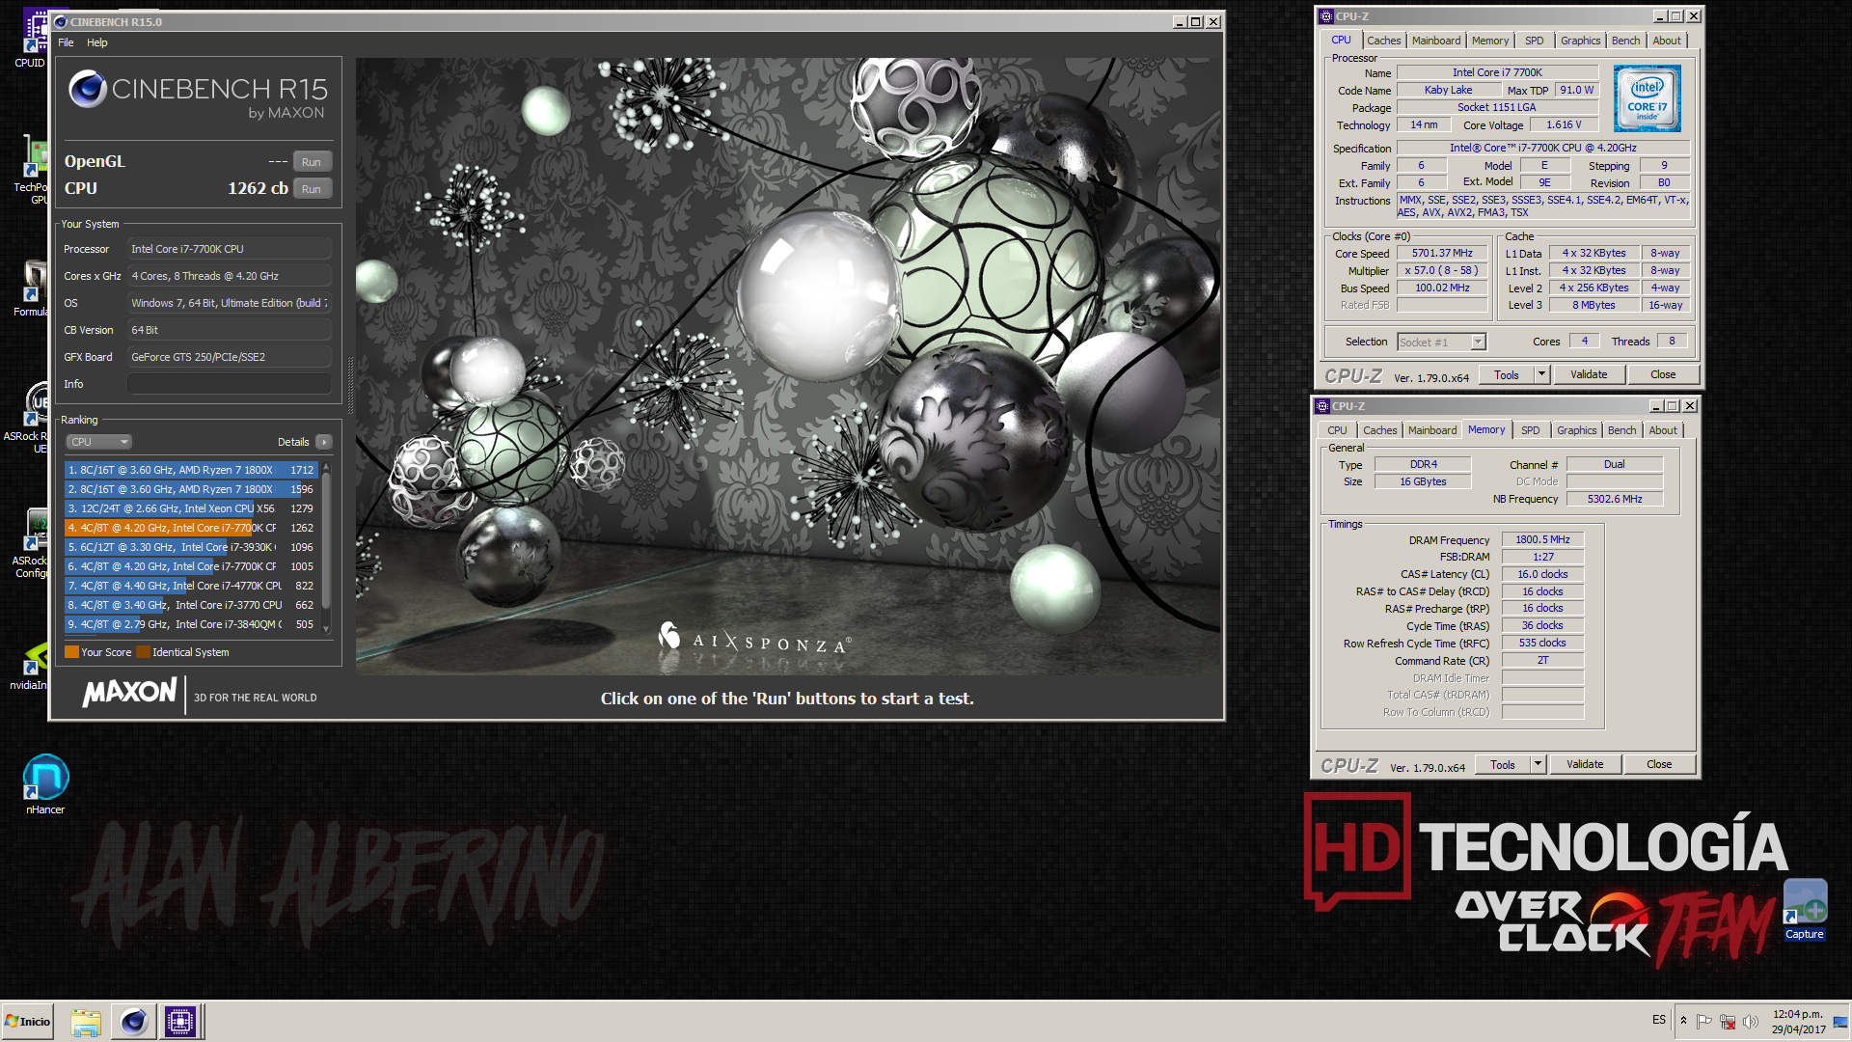
Task: Open SPD tab in bottom CPU-Z window
Action: coord(1531,430)
